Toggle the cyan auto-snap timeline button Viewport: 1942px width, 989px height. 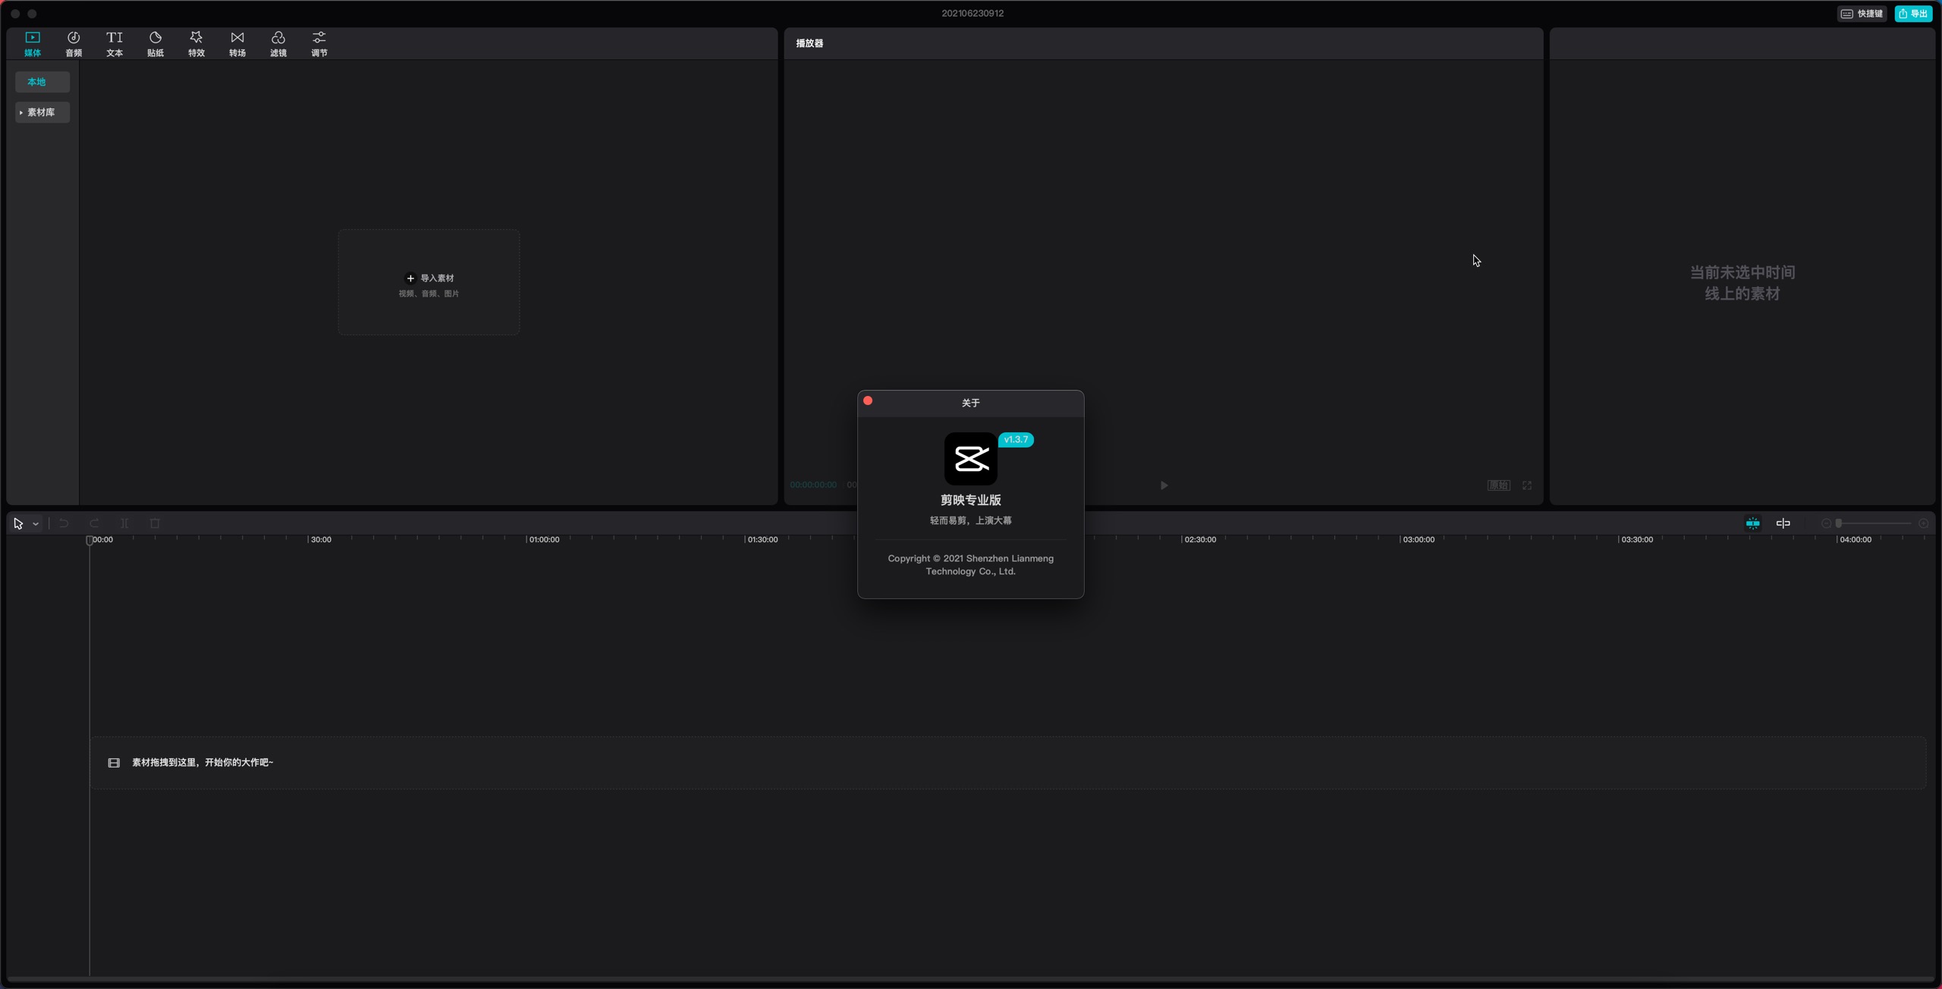coord(1752,523)
